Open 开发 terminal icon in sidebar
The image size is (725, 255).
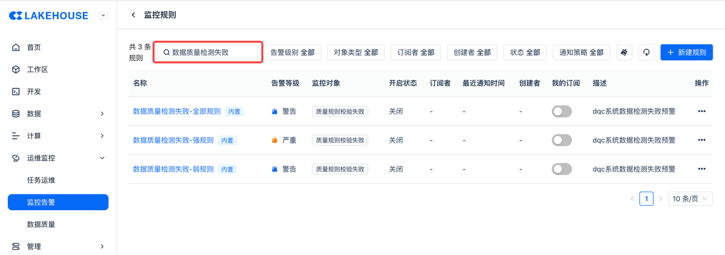pyautogui.click(x=16, y=92)
